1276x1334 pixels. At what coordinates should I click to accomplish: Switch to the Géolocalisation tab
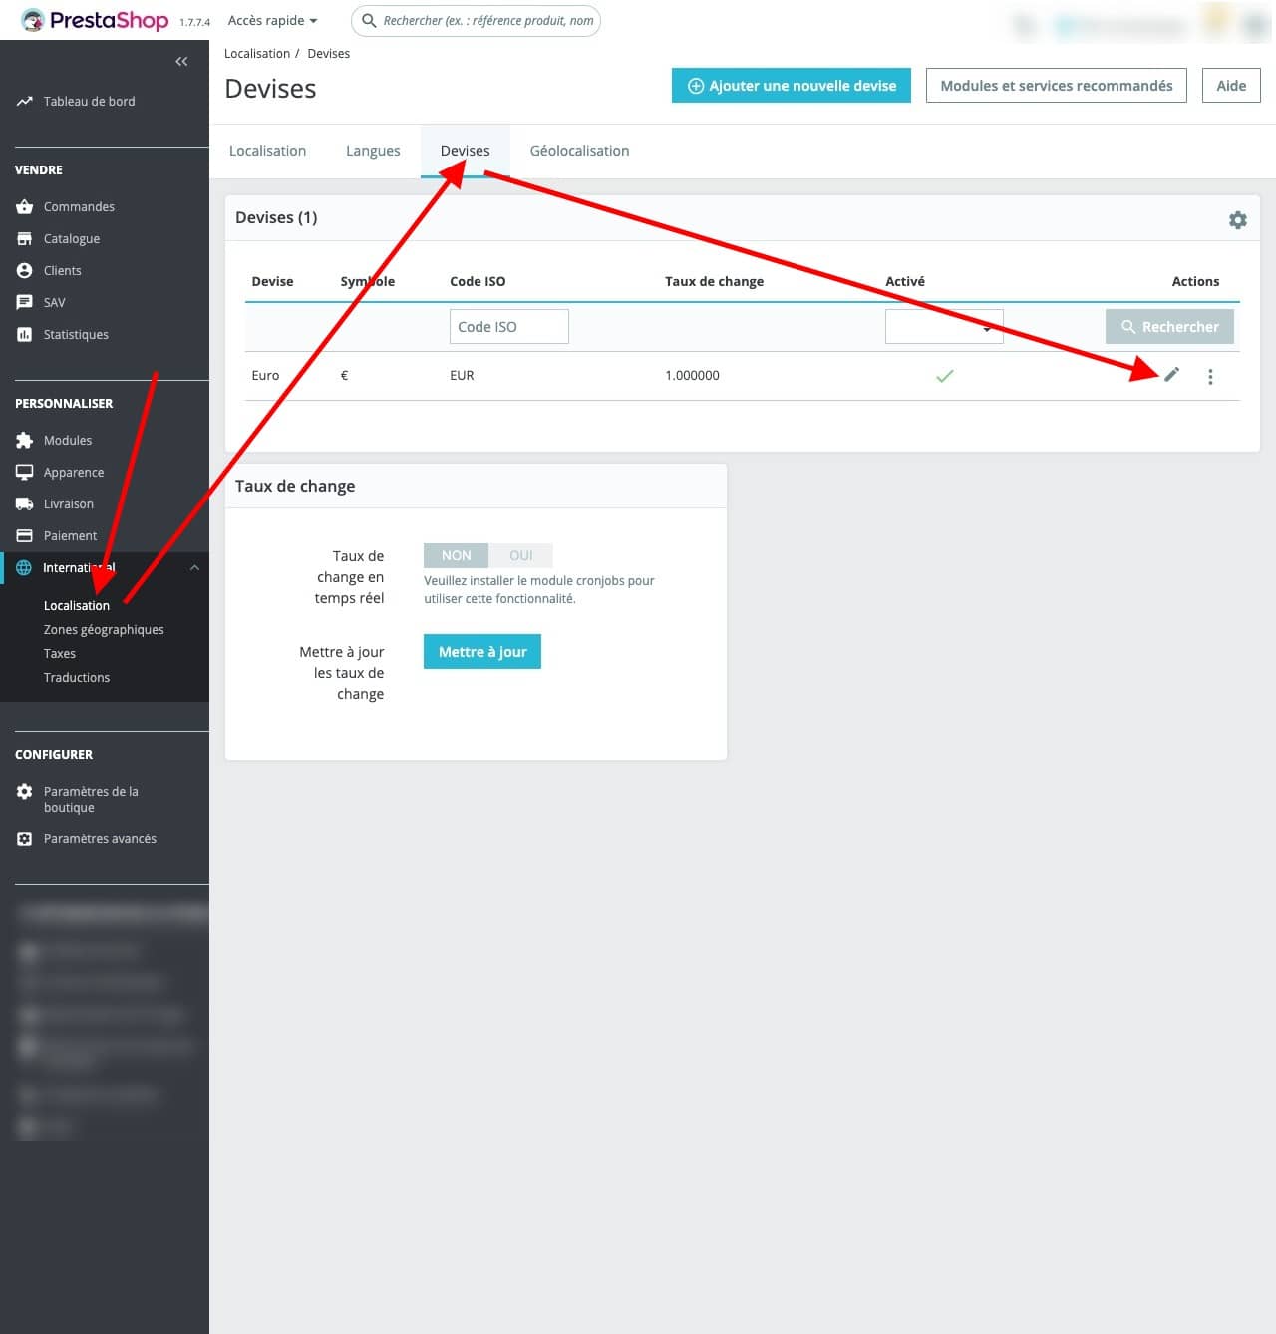(x=579, y=150)
